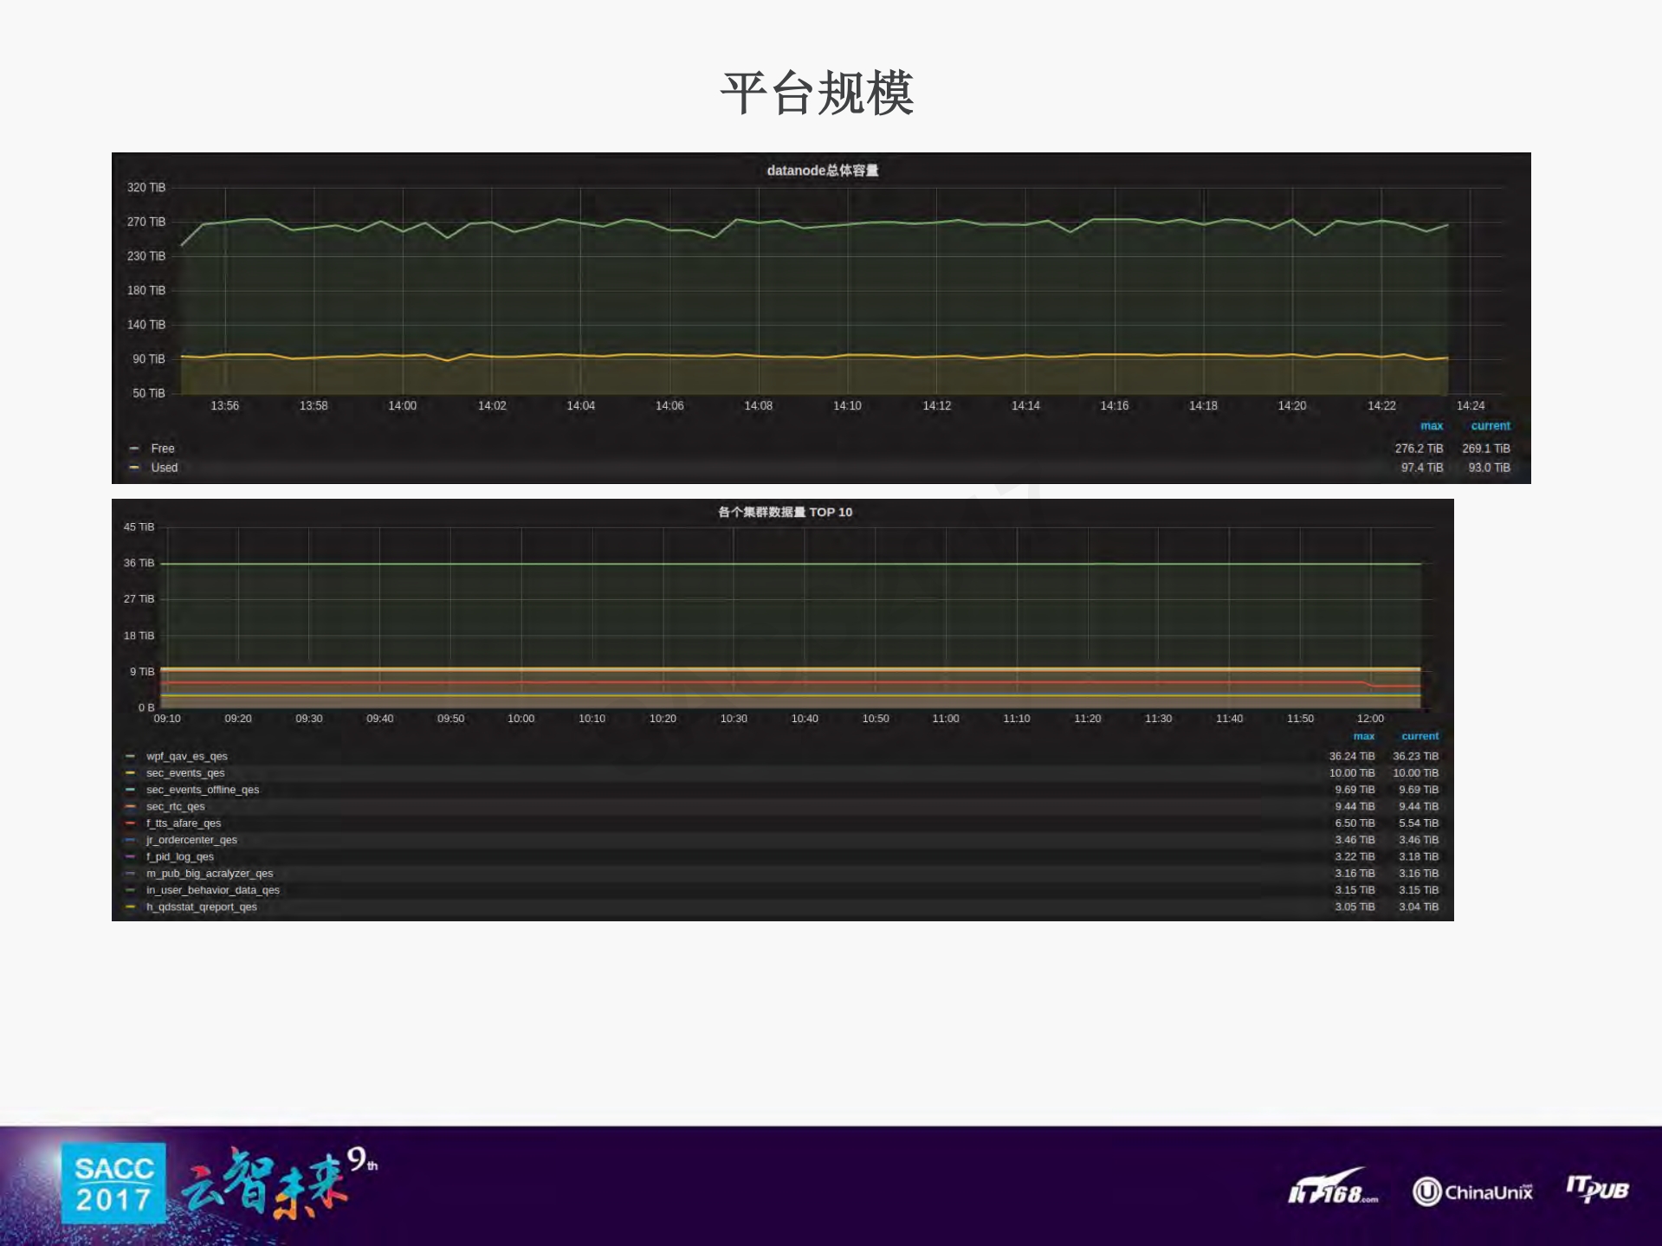Open the datanode总体容量 panel menu
Viewport: 1662px width, 1246px height.
coord(822,171)
